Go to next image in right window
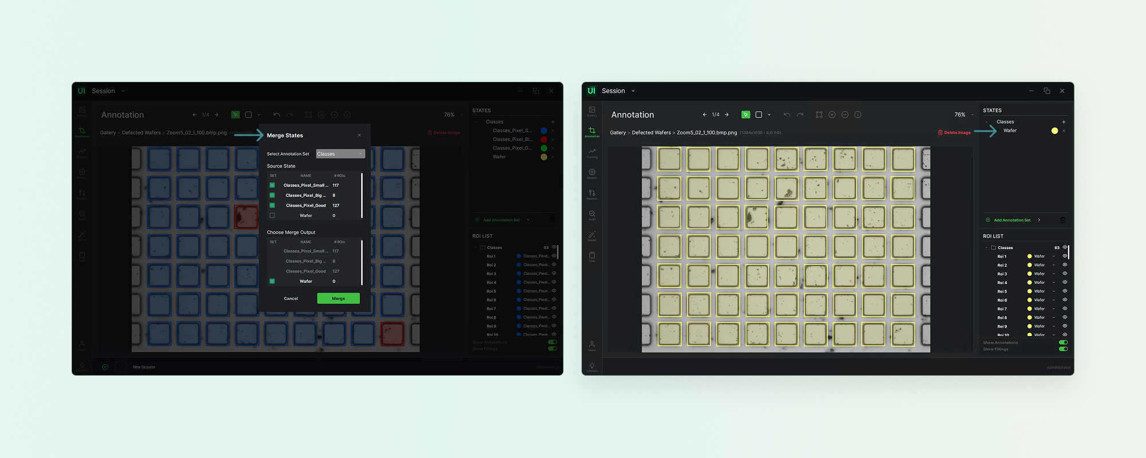Screen dimensions: 1146x458 click(727, 114)
